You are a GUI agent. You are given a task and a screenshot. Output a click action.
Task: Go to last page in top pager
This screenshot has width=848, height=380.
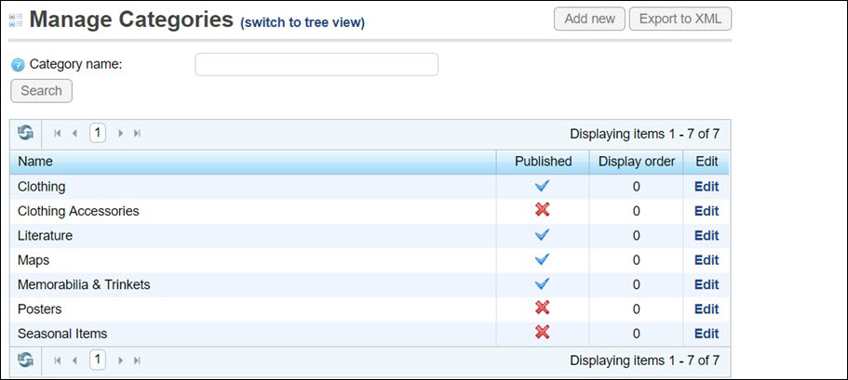[138, 134]
